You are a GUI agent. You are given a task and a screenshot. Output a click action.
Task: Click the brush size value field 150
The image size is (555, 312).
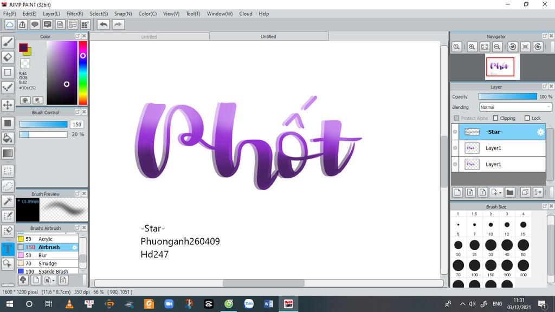click(x=77, y=125)
